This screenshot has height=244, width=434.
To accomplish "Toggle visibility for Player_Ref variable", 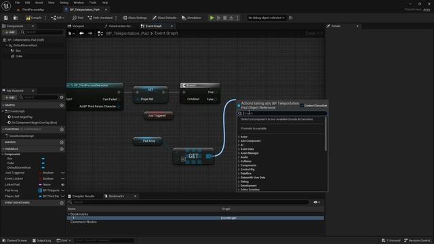I will (x=63, y=196).
